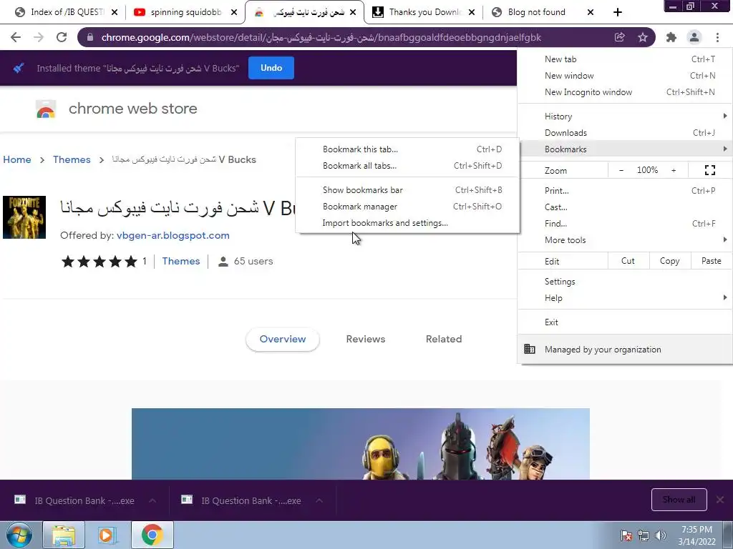Open vbgen-ar.blogspot.com link
The height and width of the screenshot is (549, 733).
(x=173, y=235)
